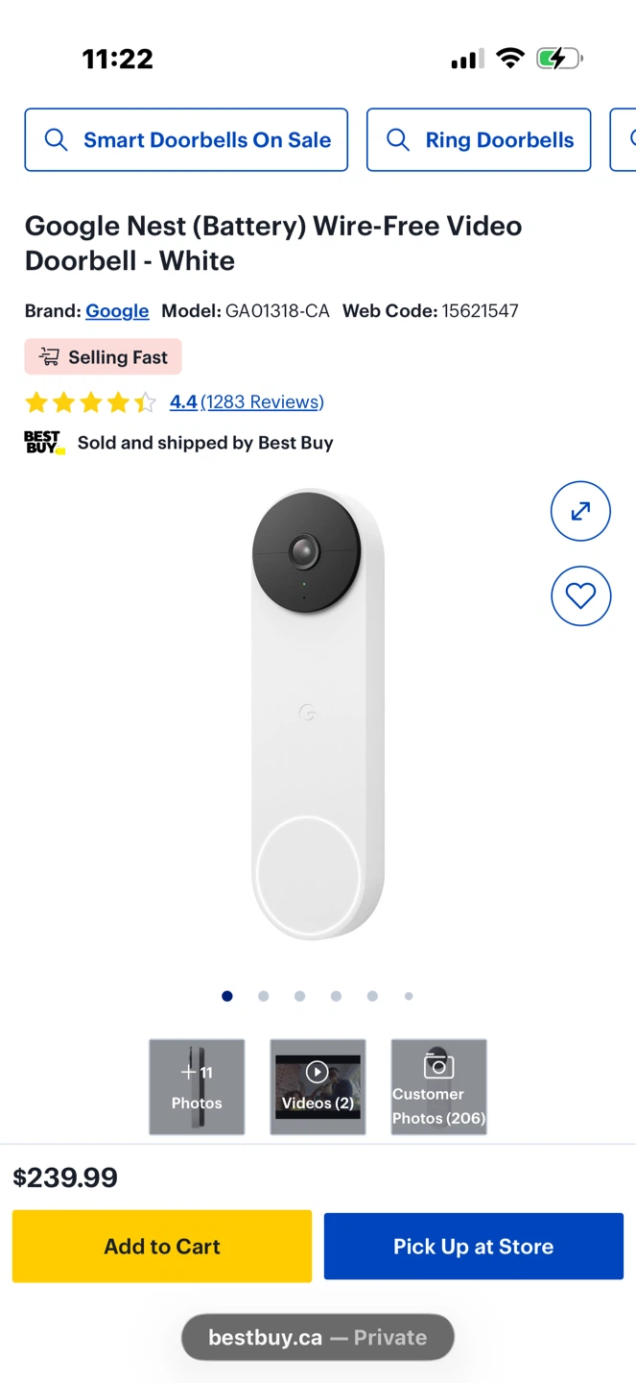
Task: Expand product image to fullscreen
Action: pos(580,512)
